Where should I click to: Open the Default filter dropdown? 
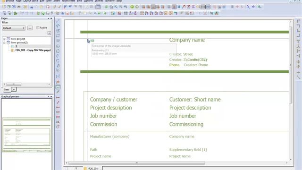point(14,28)
